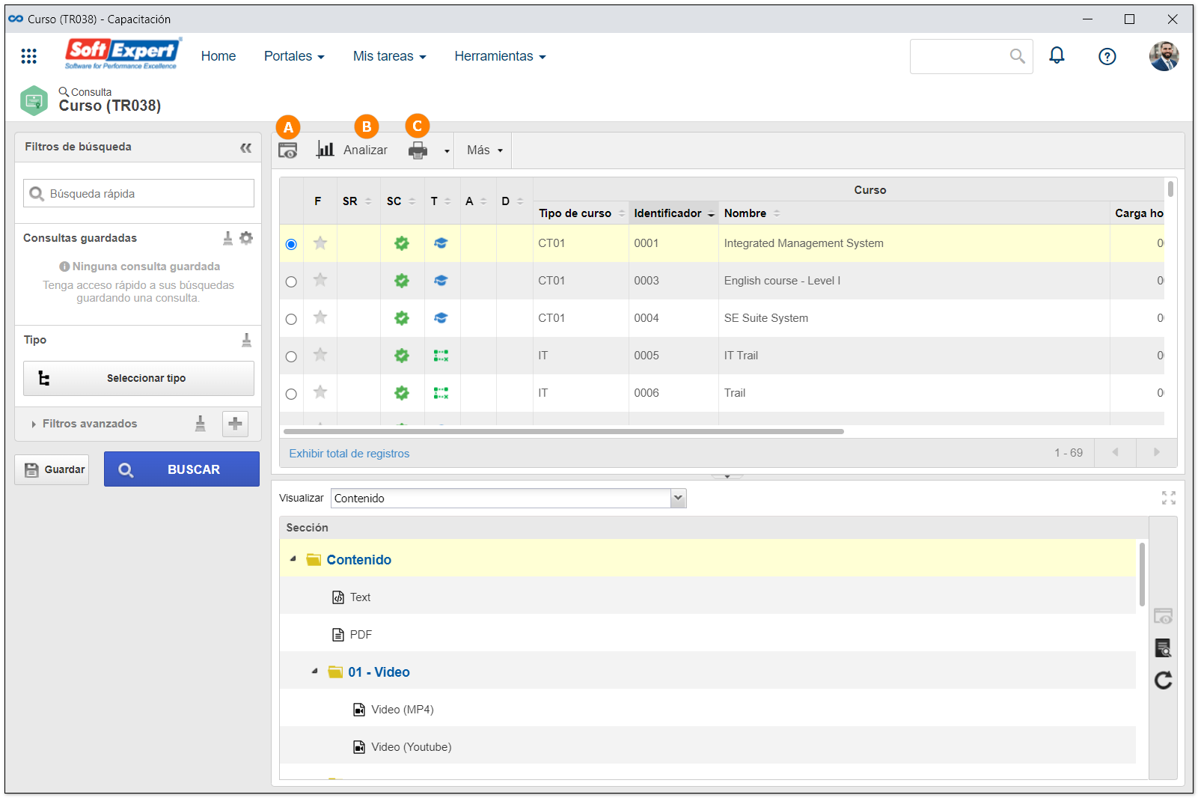Sort by the SC column header
This screenshot has height=798, width=1198.
(401, 201)
